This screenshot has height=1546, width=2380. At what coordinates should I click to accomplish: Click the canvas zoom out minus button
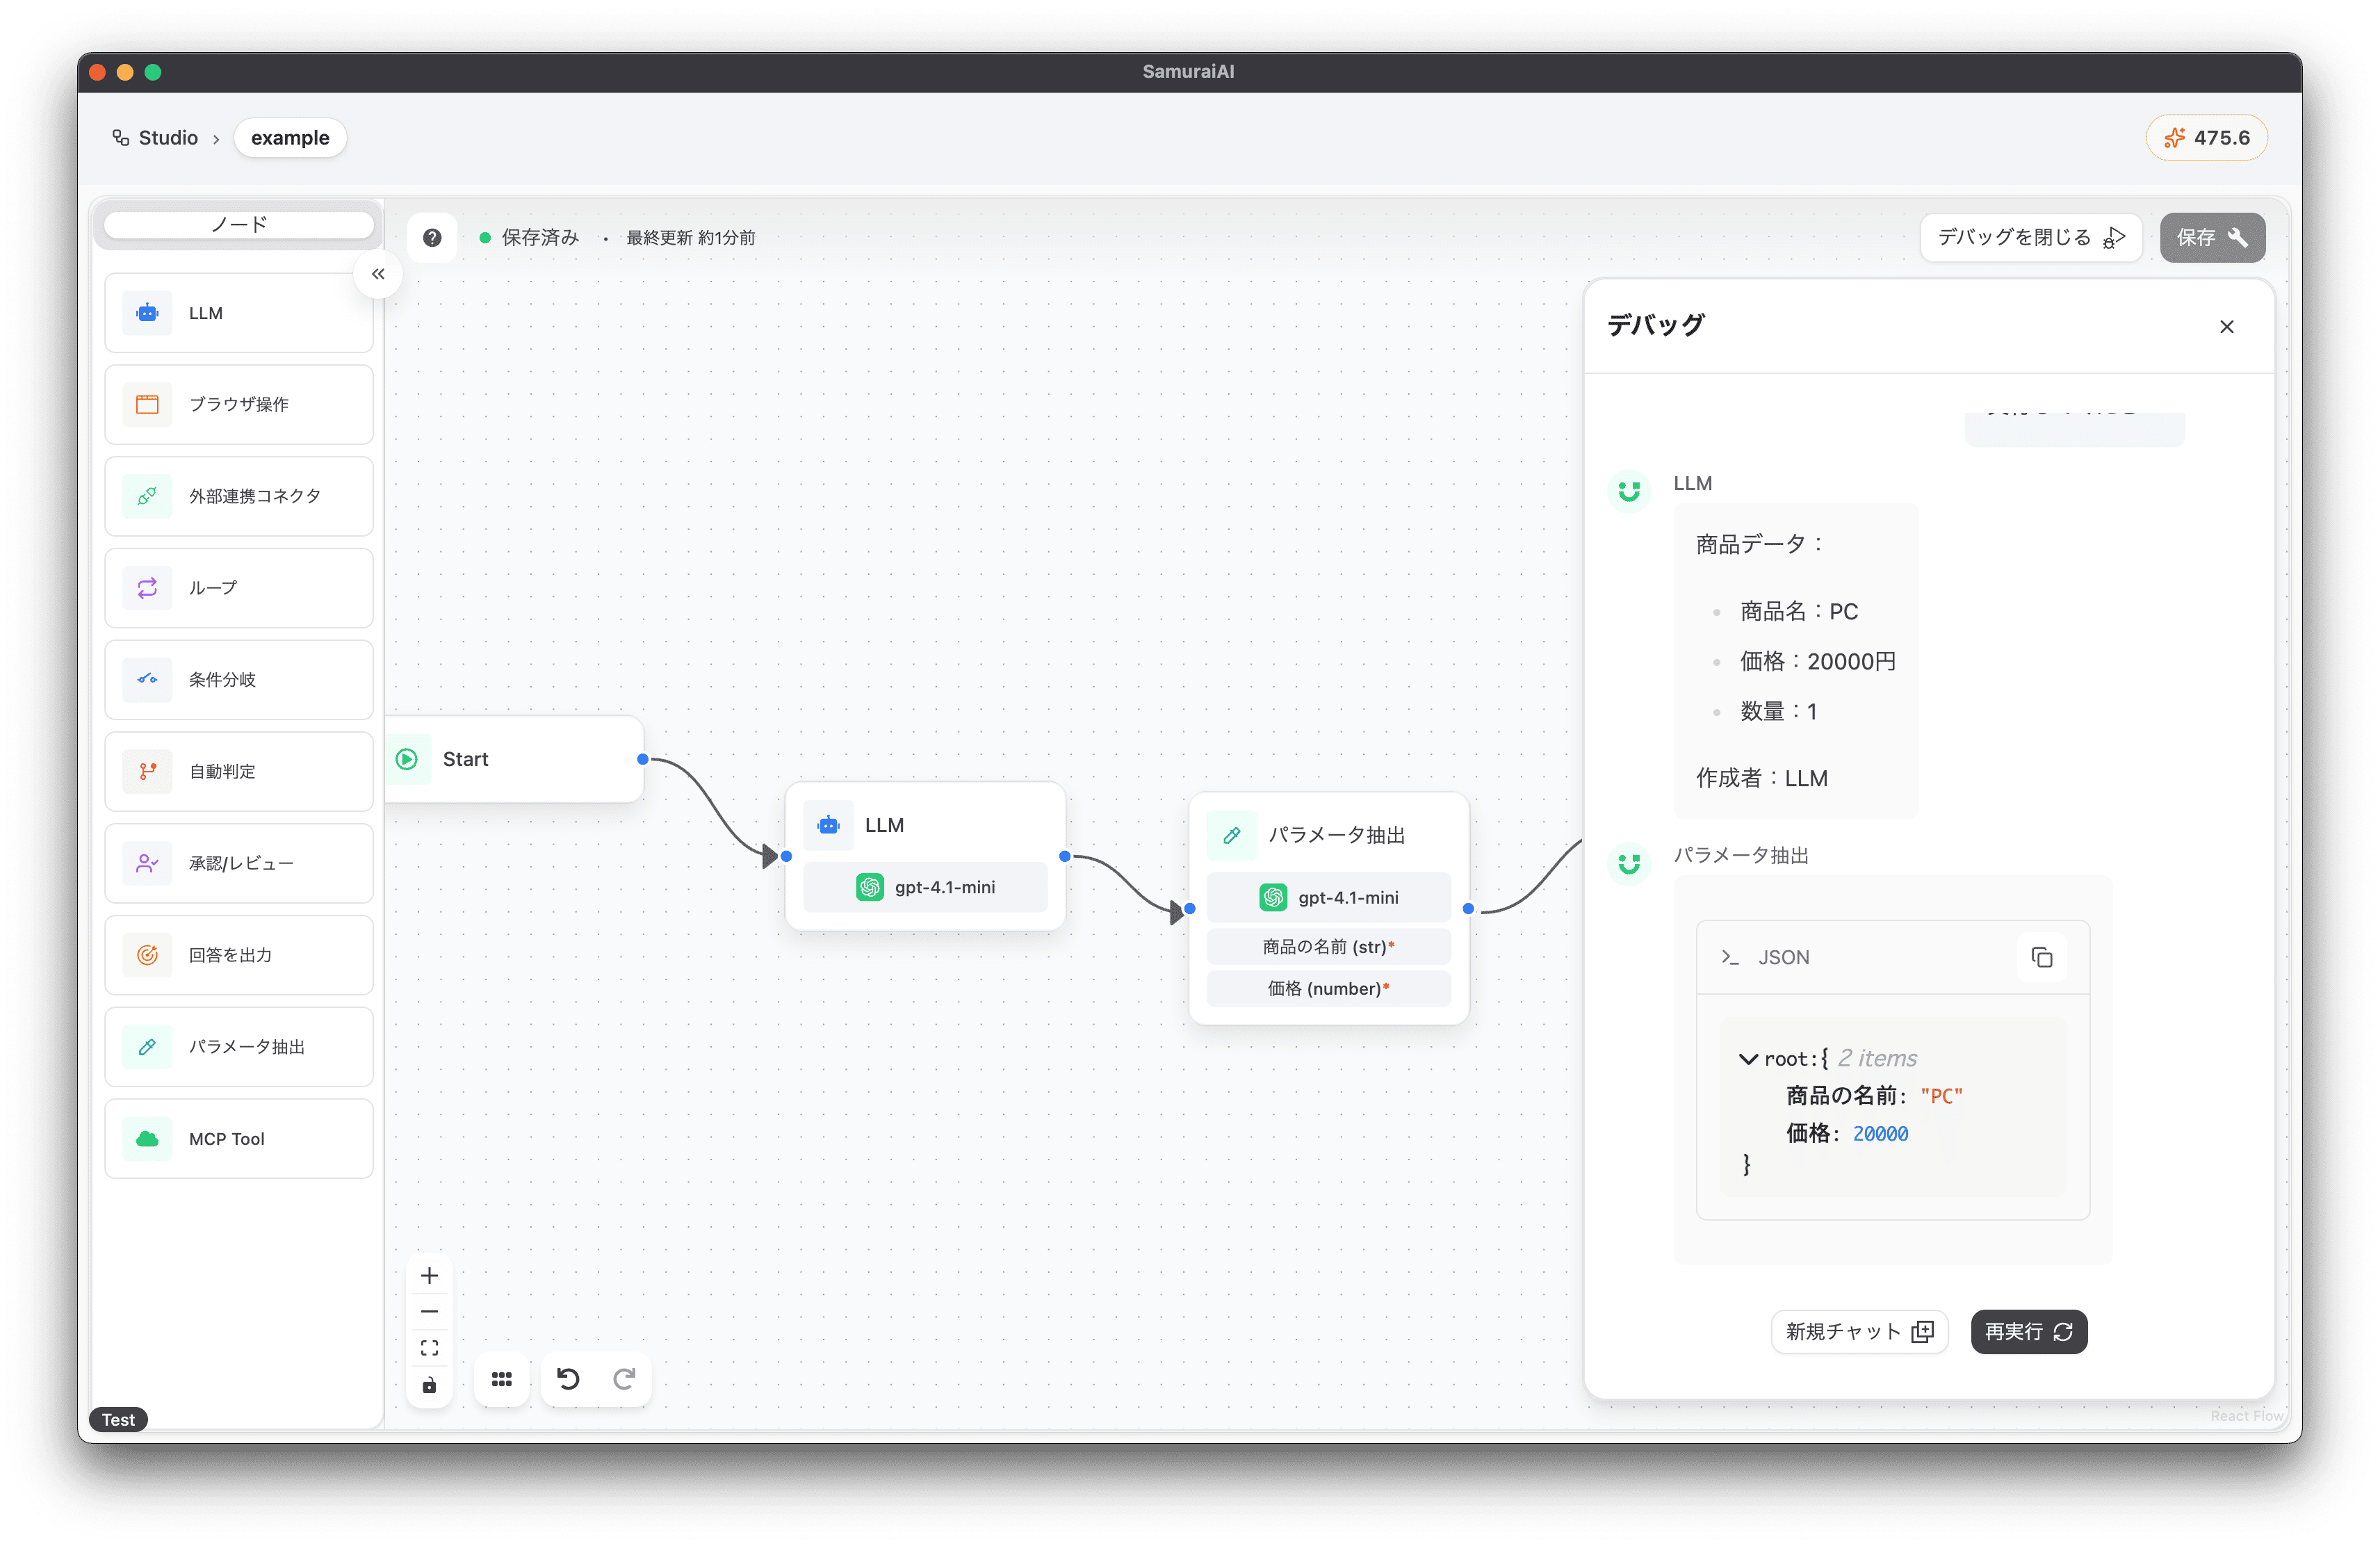(x=429, y=1312)
